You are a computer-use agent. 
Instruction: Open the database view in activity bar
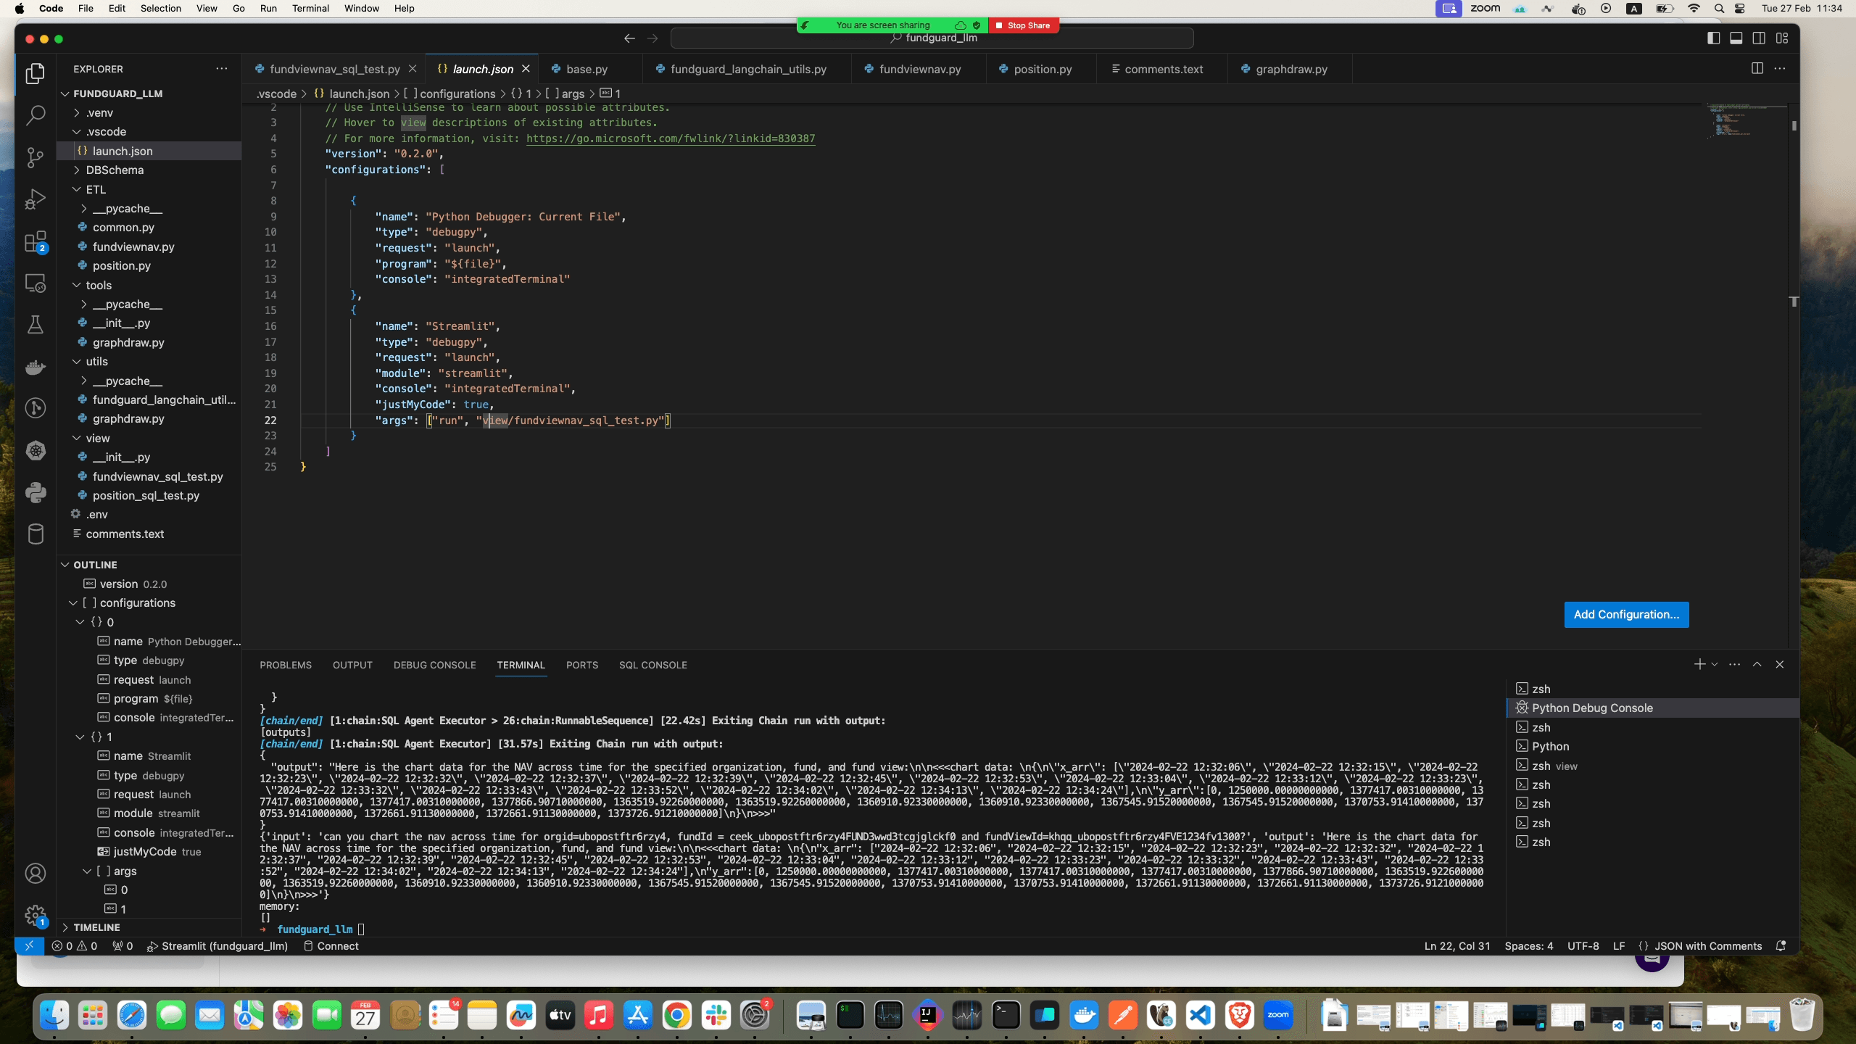coord(35,535)
